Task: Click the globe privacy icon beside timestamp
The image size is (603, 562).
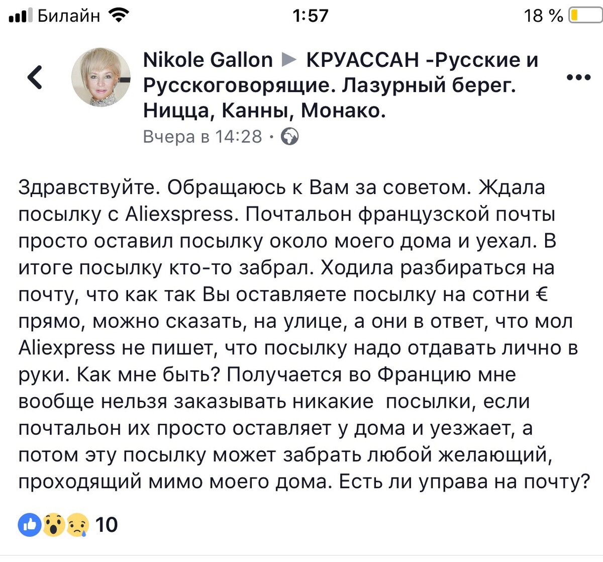Action: [289, 136]
